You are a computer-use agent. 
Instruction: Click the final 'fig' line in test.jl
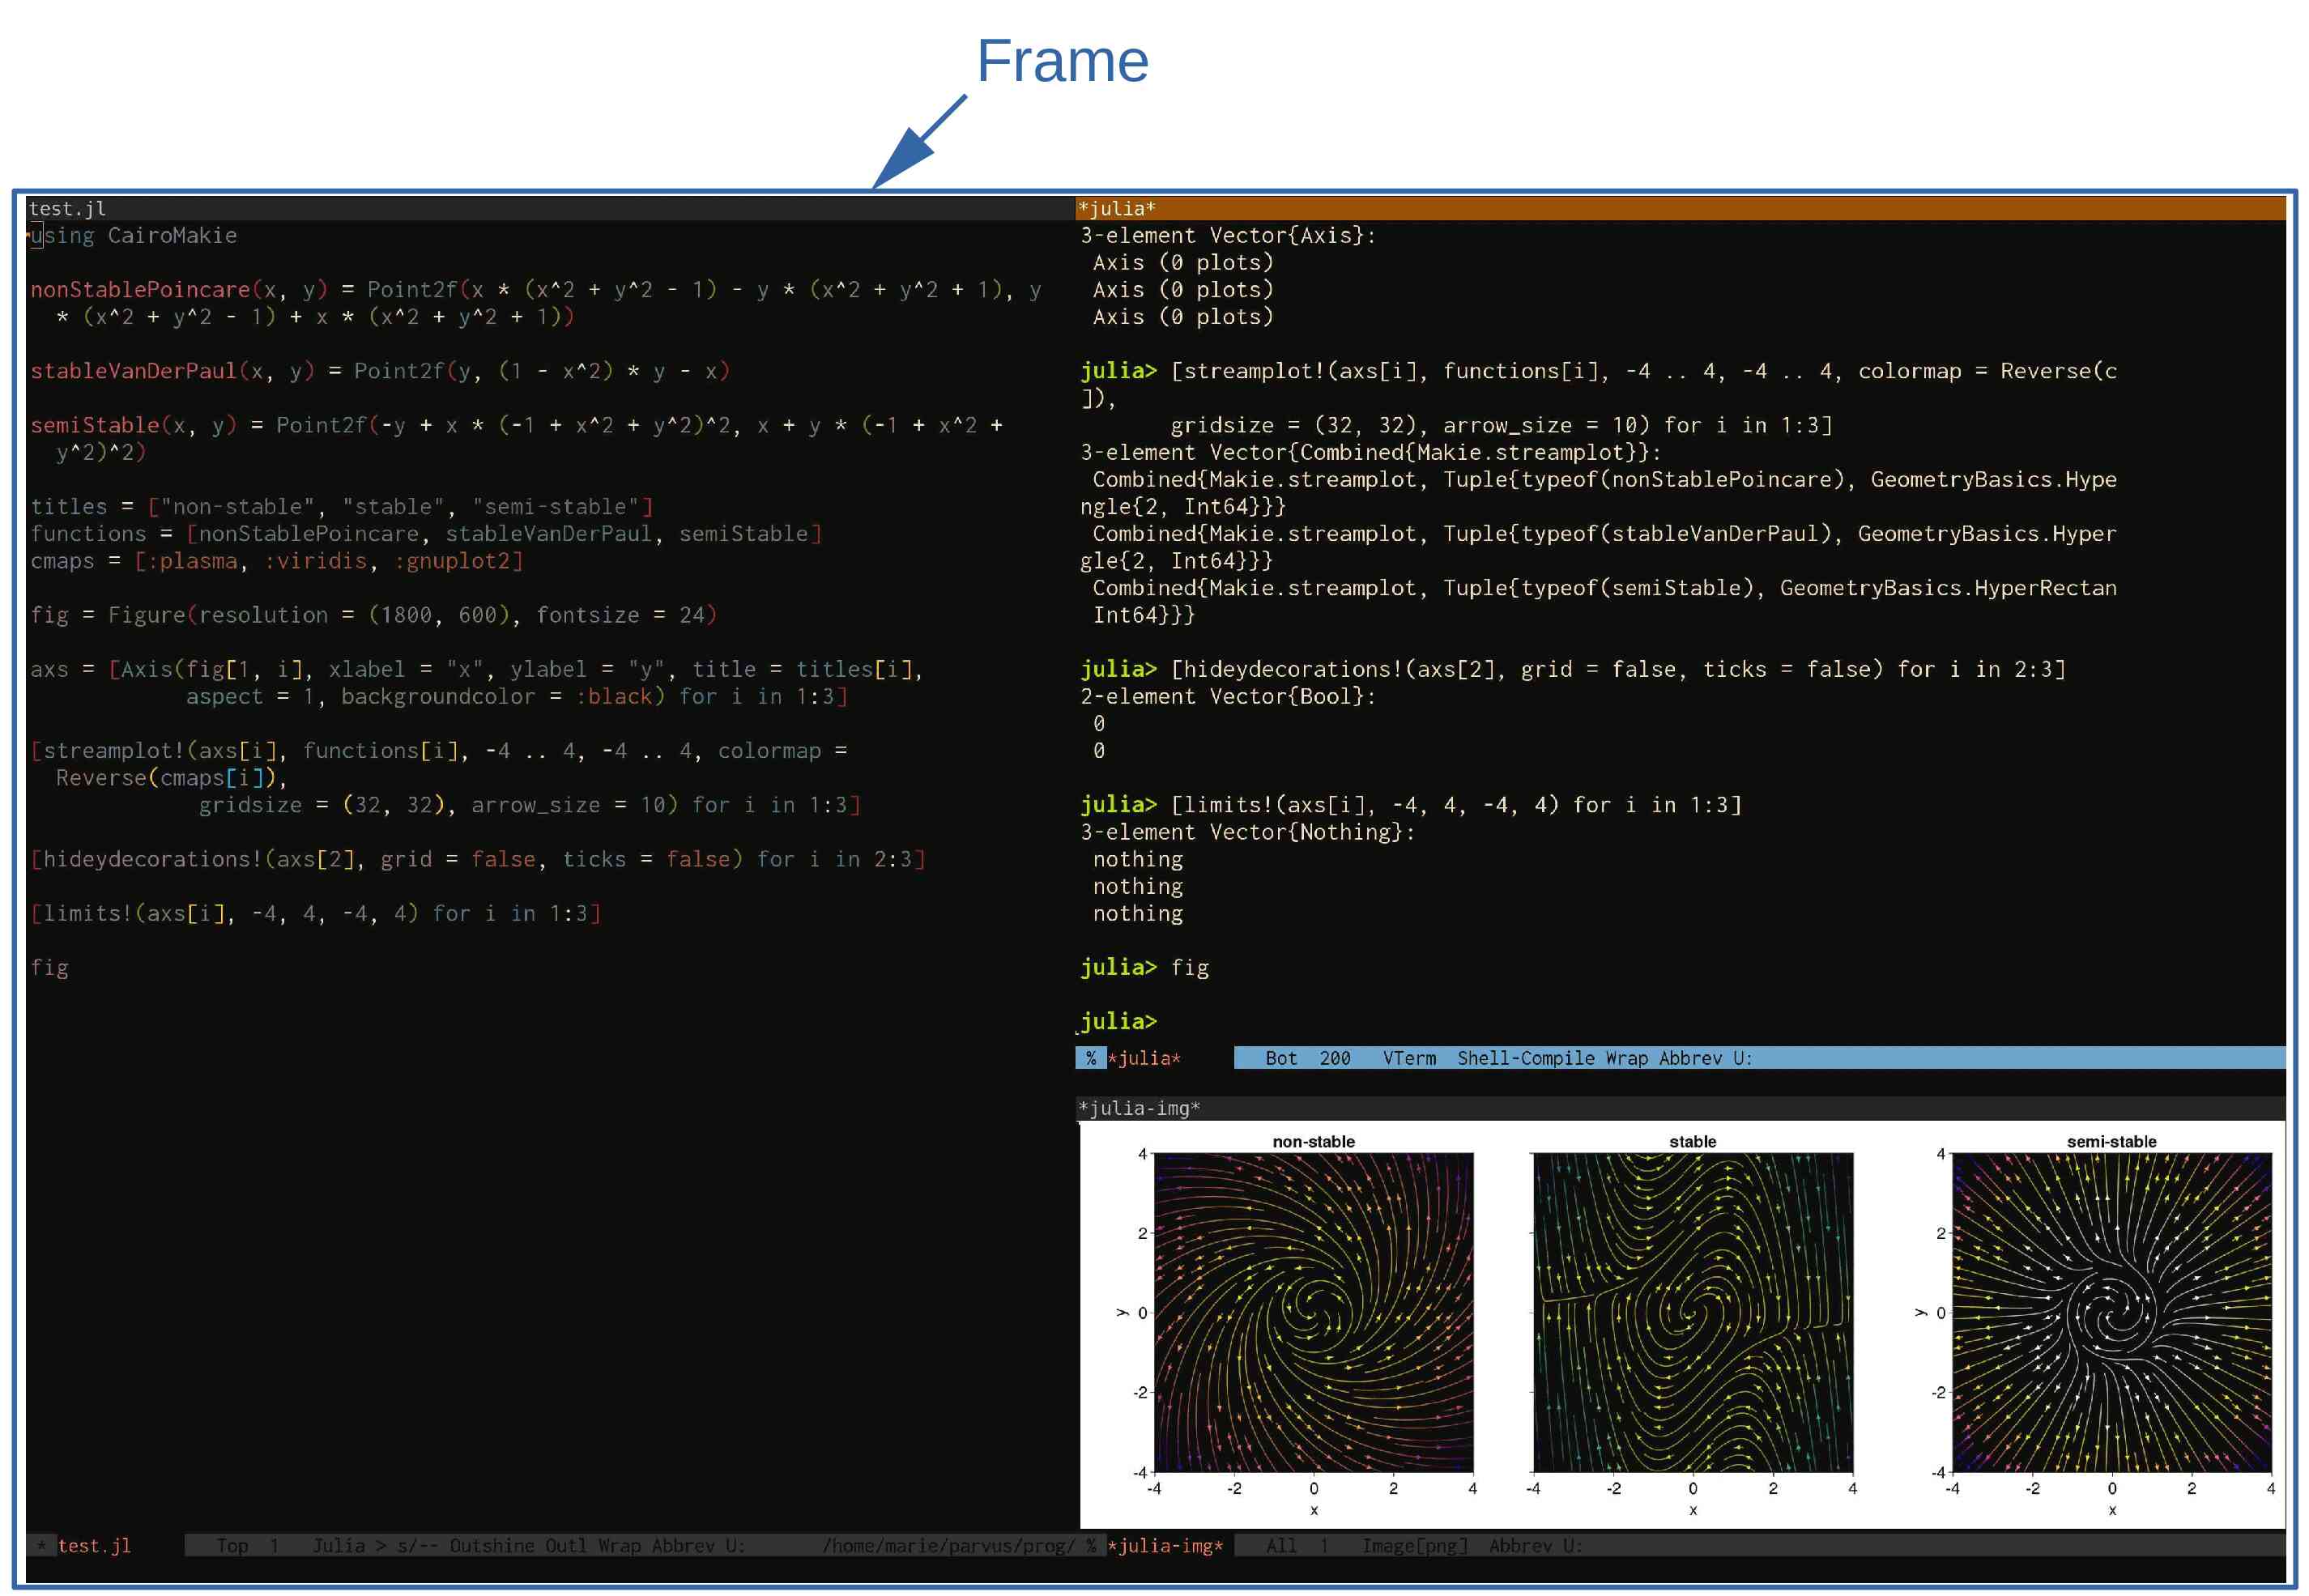coord(50,967)
